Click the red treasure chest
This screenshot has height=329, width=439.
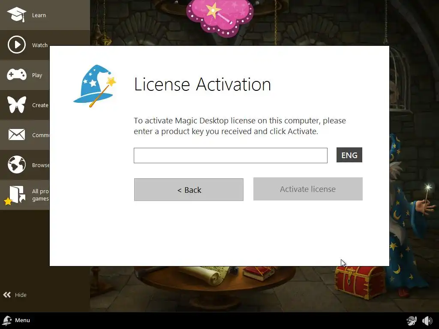point(361,282)
